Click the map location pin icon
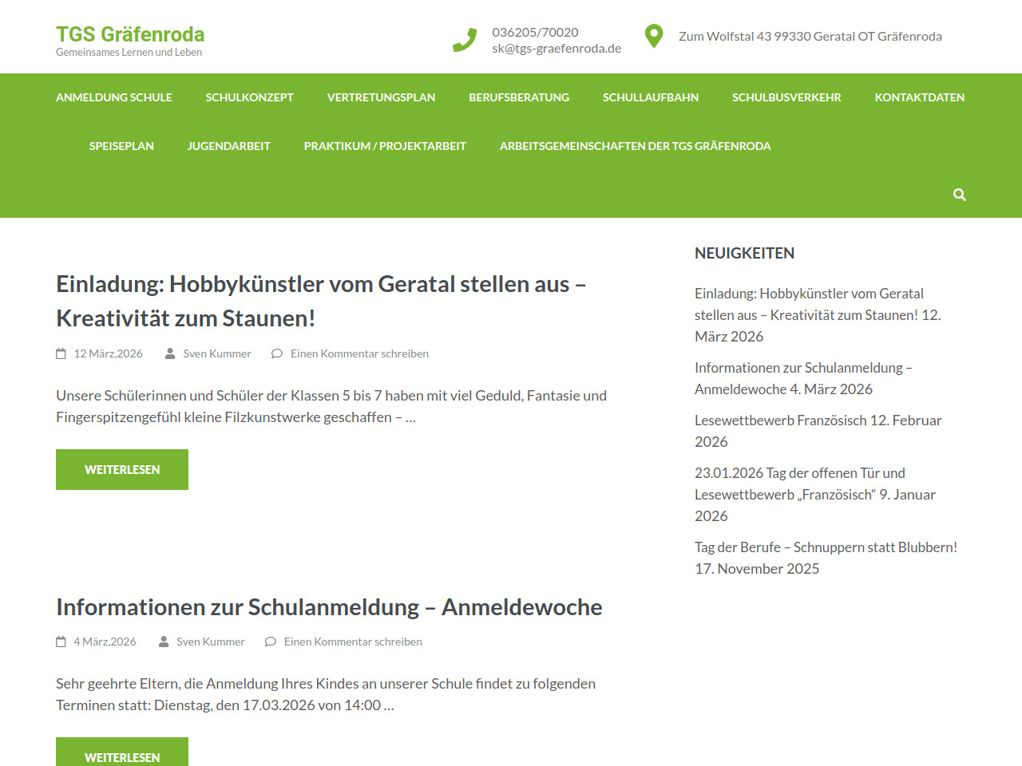 (654, 36)
